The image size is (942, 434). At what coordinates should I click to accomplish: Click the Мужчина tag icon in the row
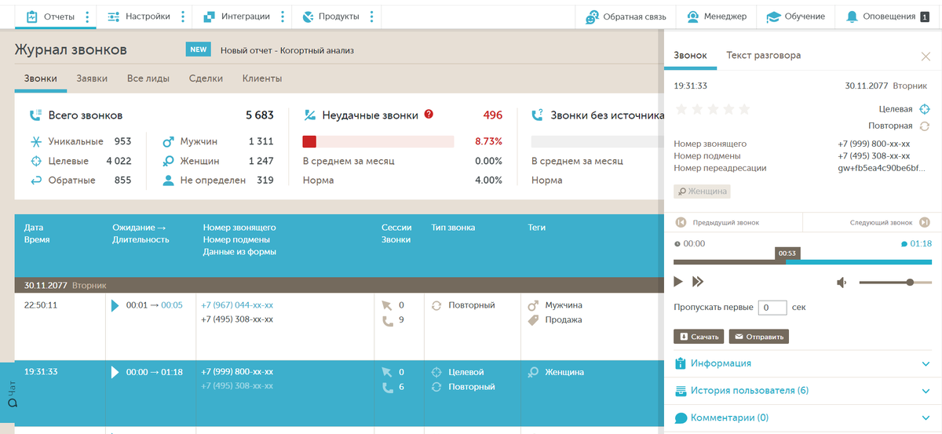click(533, 305)
